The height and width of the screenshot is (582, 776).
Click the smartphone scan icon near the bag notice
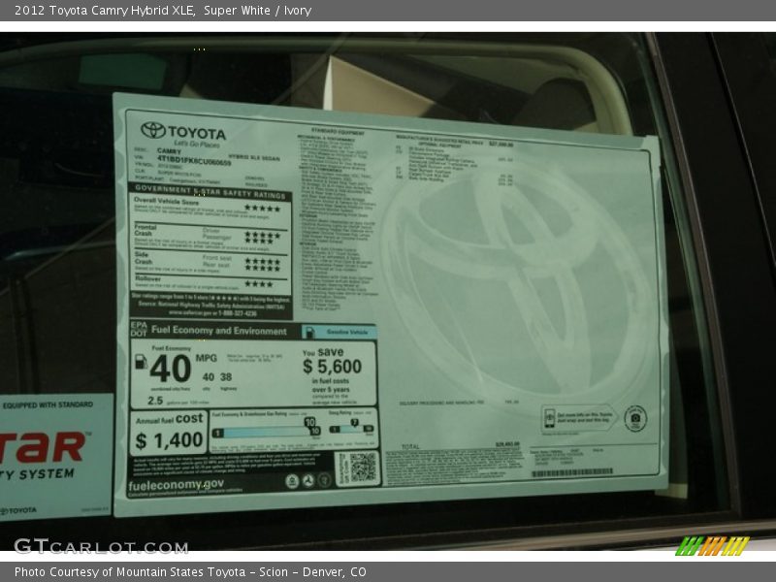coord(549,417)
